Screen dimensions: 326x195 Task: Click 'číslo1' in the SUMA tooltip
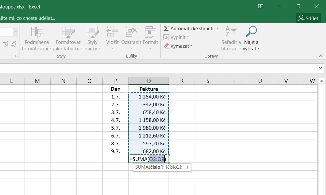pyautogui.click(x=156, y=167)
